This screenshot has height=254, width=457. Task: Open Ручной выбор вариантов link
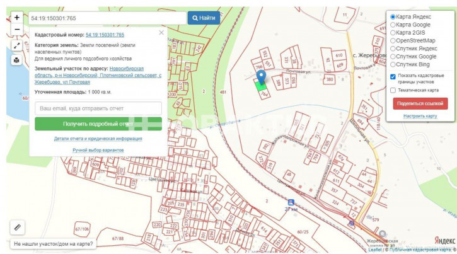click(x=98, y=150)
